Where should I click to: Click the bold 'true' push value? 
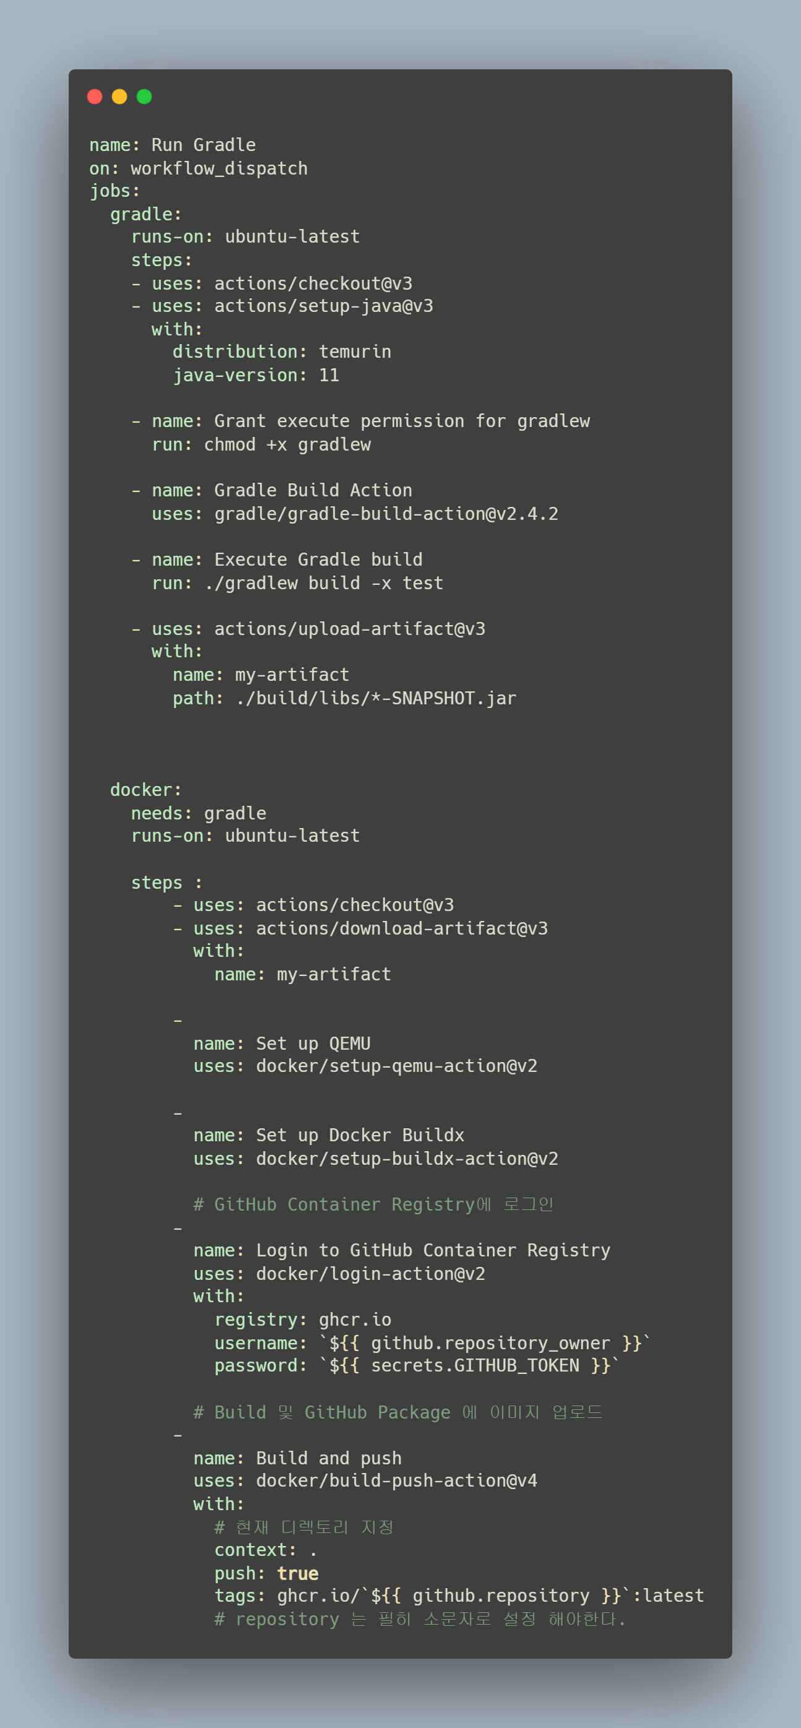pos(298,1573)
